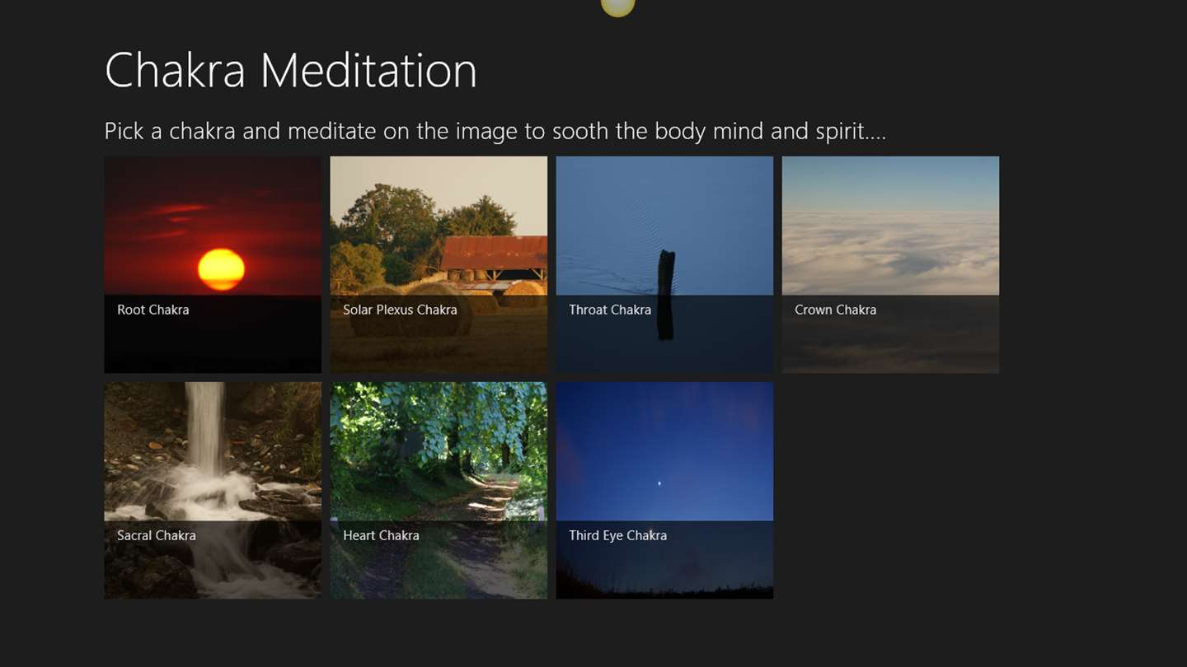Click the "Crown Chakra" label text
The width and height of the screenshot is (1187, 667).
835,310
